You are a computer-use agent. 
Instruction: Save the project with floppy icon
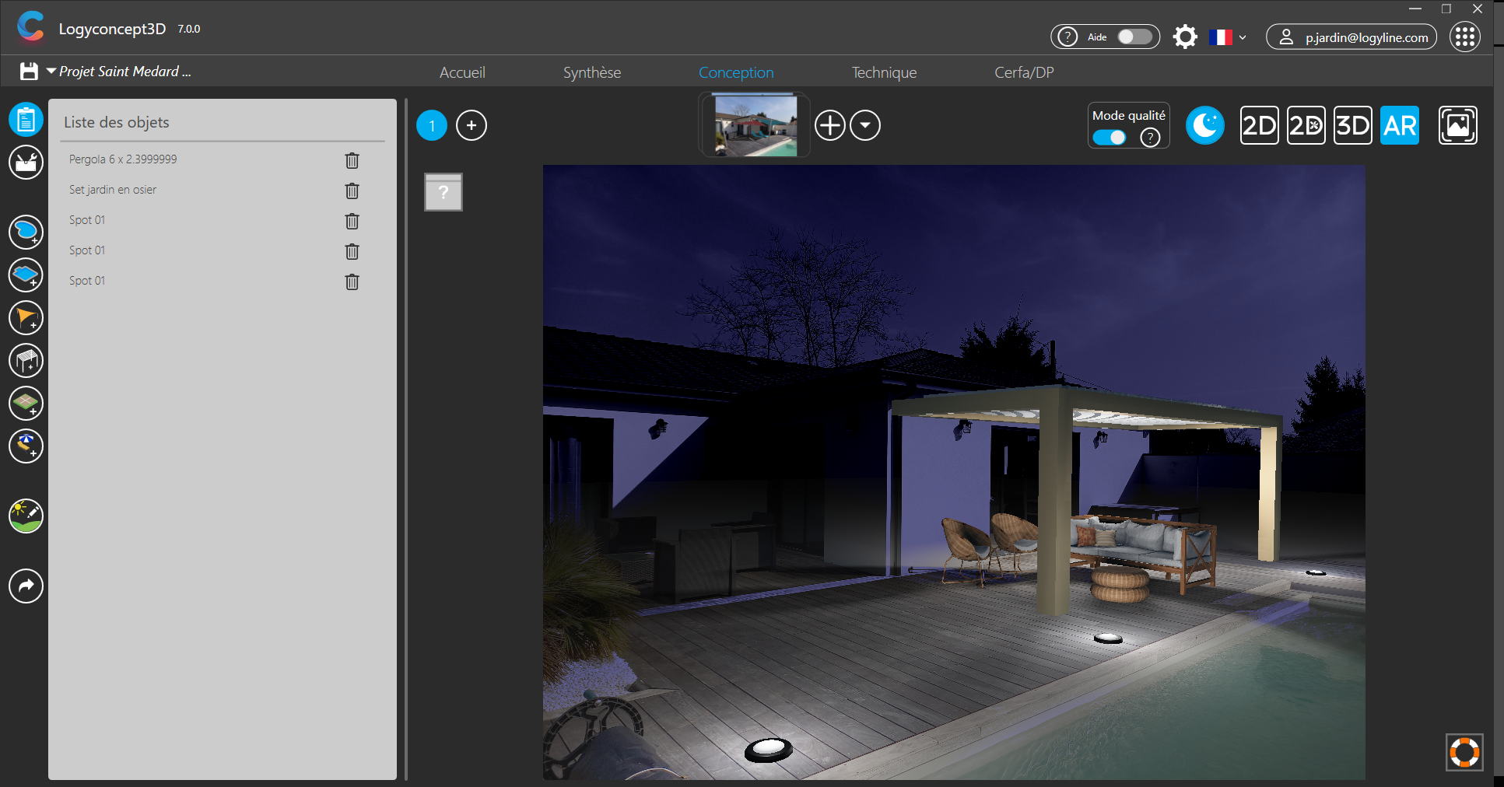pyautogui.click(x=29, y=72)
